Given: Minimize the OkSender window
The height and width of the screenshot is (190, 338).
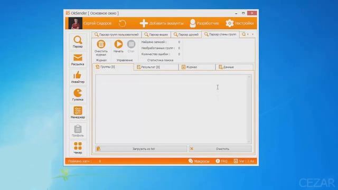Looking at the screenshot, I should click(236, 13).
